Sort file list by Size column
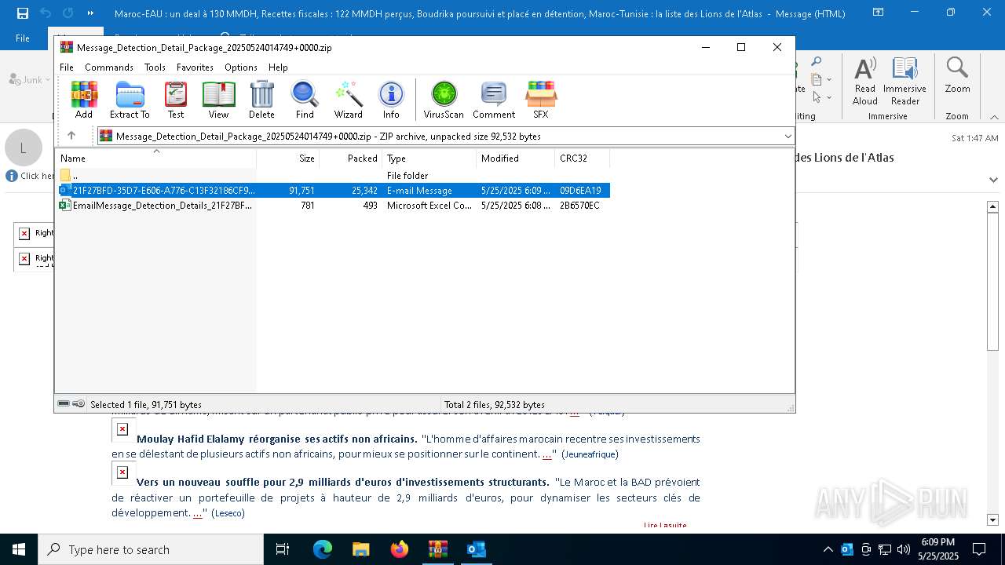 click(x=287, y=158)
